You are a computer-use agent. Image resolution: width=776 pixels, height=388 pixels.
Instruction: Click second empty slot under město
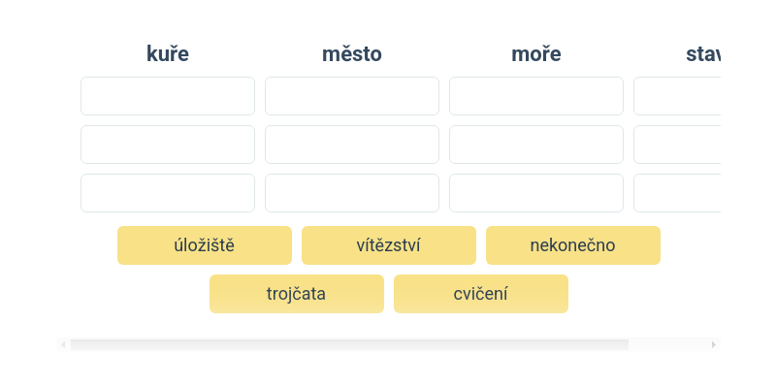pos(351,145)
